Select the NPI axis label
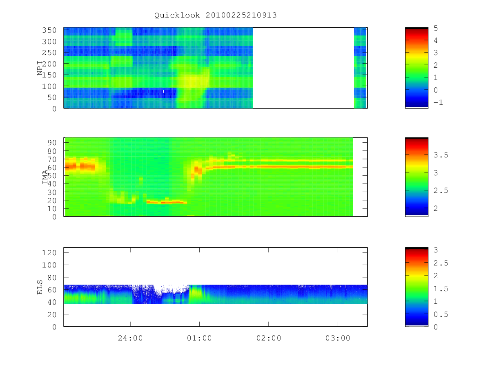 click(x=40, y=68)
